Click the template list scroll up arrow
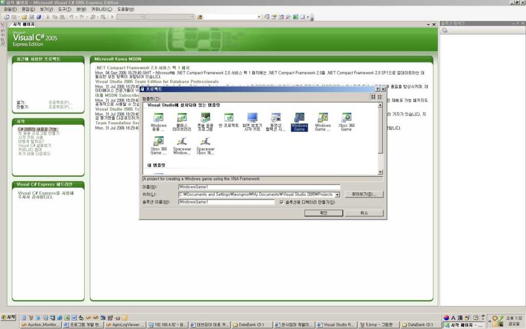The image size is (526, 329). 380,105
